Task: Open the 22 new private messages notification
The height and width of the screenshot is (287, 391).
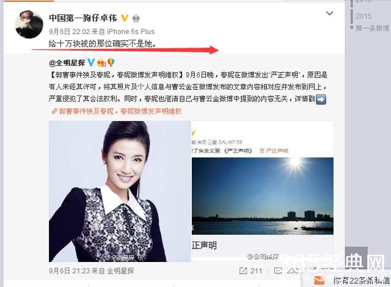Action: point(352,280)
